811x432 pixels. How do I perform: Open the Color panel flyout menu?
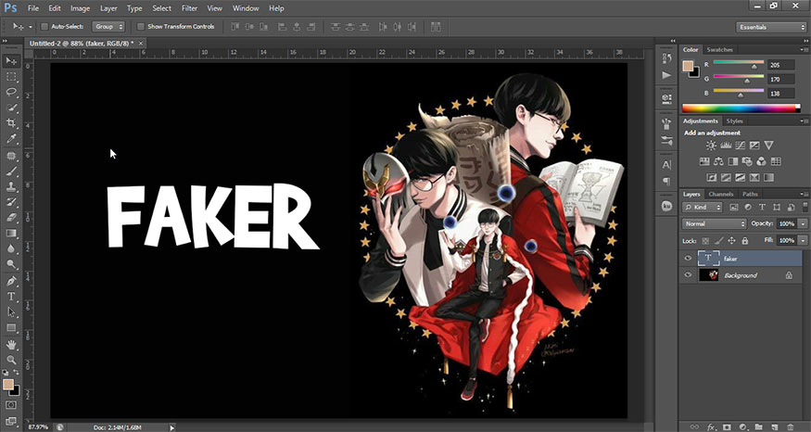point(804,50)
